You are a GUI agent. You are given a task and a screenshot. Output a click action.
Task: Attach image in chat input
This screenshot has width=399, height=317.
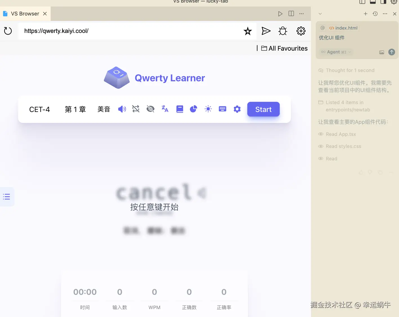(x=382, y=52)
